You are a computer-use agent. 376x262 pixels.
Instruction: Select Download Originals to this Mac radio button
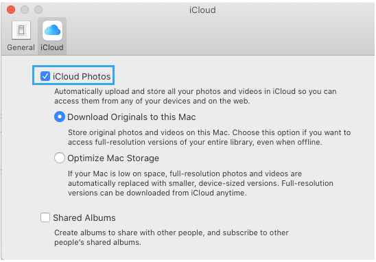pos(60,117)
